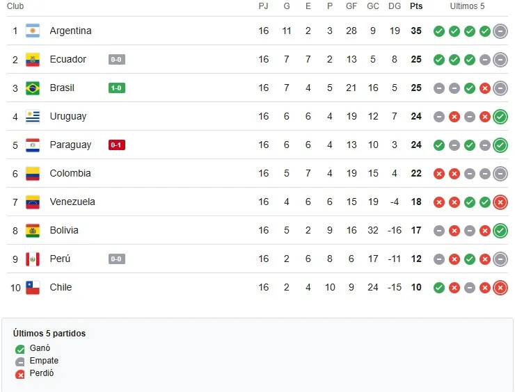Open the Argentina team link
515x392 pixels.
tap(70, 31)
